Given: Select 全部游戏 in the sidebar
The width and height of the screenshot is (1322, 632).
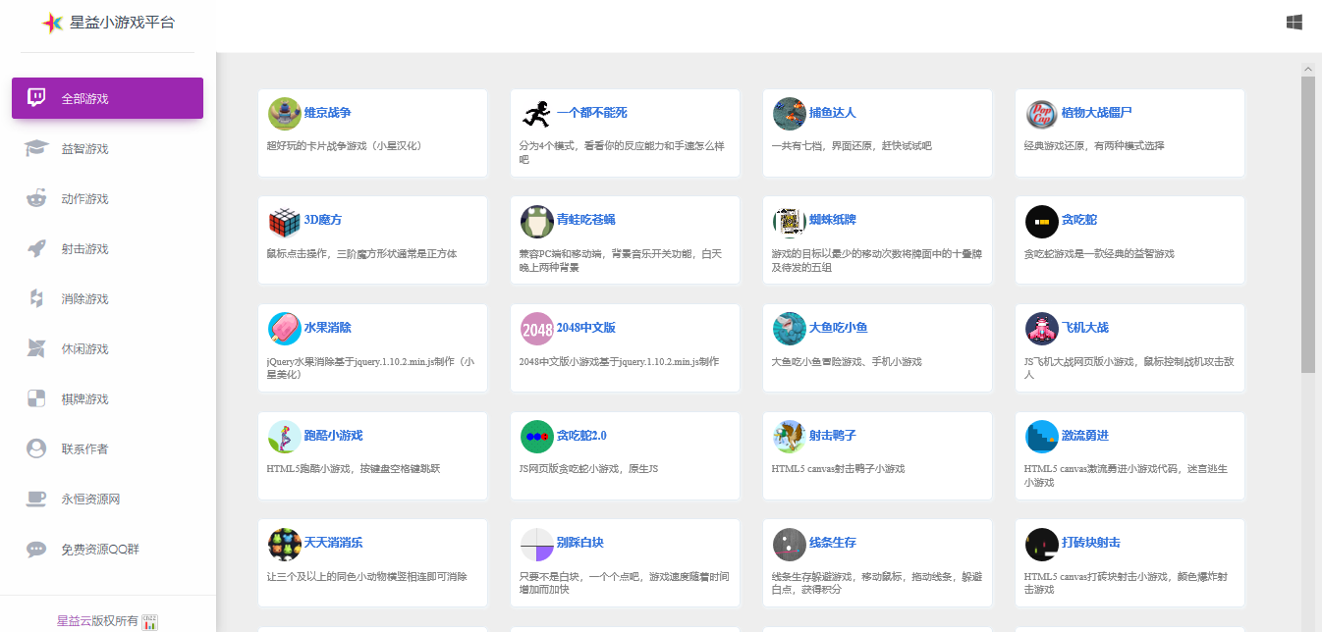Looking at the screenshot, I should click(x=107, y=98).
